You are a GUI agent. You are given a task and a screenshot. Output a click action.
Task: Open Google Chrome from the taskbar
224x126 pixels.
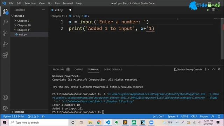click(99, 122)
